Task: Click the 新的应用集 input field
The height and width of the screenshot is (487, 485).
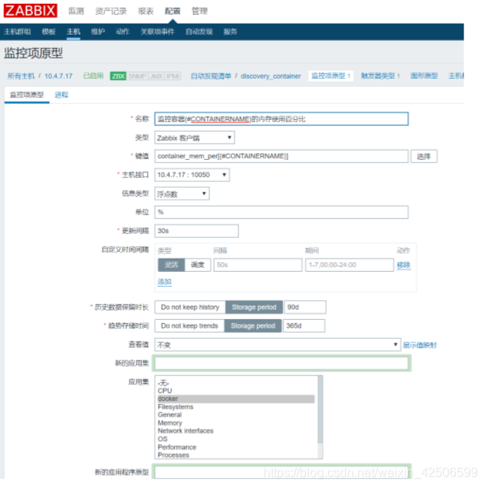Action: point(282,363)
